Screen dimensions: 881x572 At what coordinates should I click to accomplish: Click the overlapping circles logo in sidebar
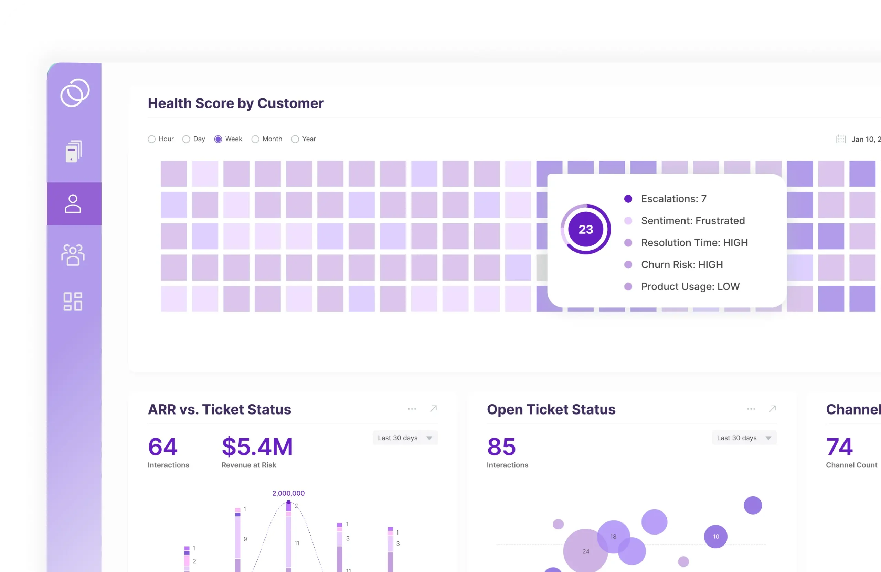75,93
